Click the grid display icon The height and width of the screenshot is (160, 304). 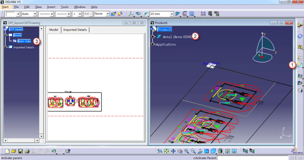click(192, 14)
